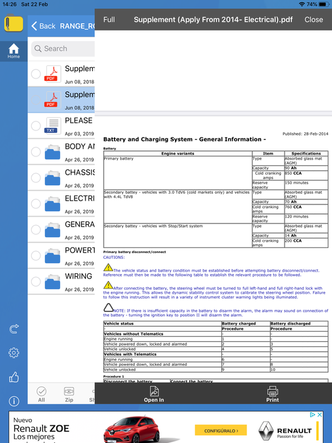332x443 pixels.
Task: Select radio for ELECTRI folder
Action: pyautogui.click(x=36, y=204)
